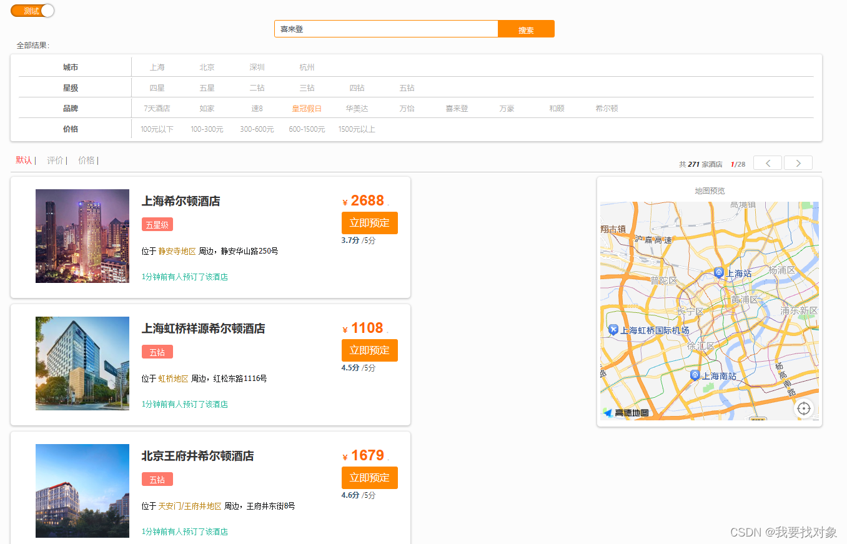847x544 pixels.
Task: Click the 4.6分 rating text
Action: click(350, 495)
